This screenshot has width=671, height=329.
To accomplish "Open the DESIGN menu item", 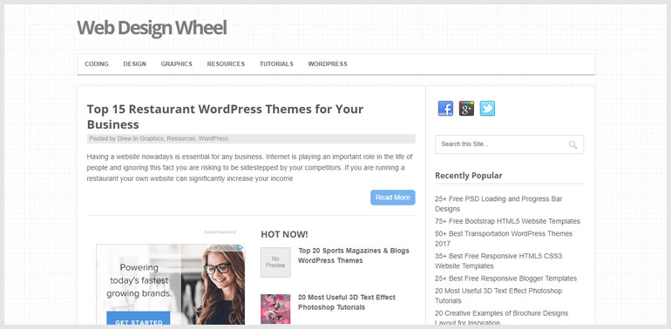I will point(135,64).
